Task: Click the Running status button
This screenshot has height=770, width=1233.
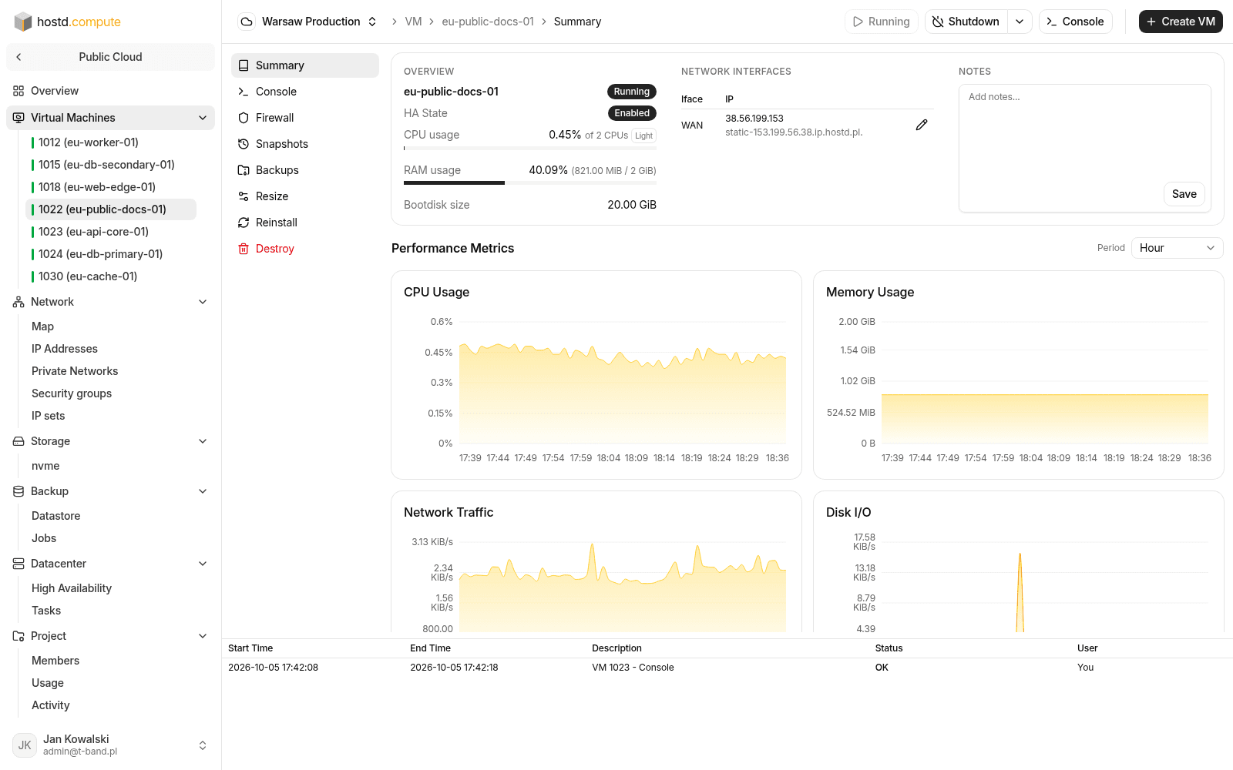Action: 881,22
